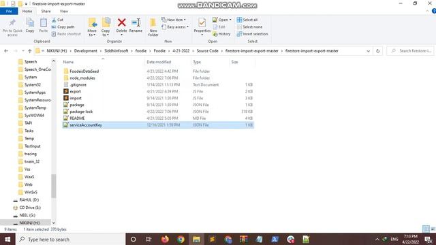Open the Windows Start menu
Viewport: 436px width, 245px height.
point(7,239)
